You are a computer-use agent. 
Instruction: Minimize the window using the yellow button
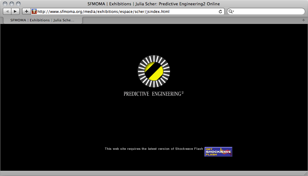click(12, 4)
